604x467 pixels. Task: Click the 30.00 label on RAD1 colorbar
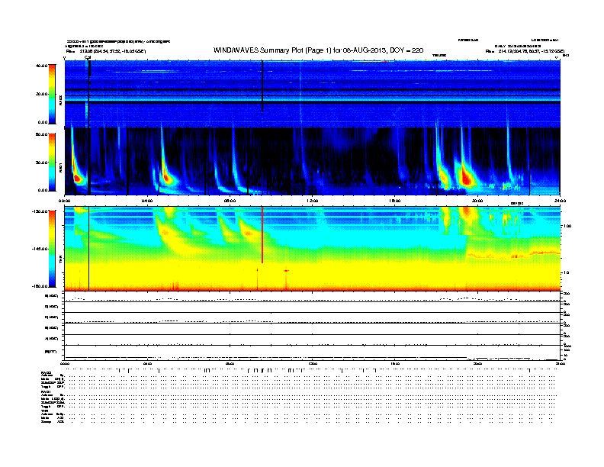[41, 163]
